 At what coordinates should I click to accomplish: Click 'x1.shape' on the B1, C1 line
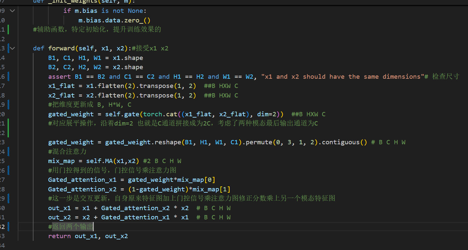[128, 58]
